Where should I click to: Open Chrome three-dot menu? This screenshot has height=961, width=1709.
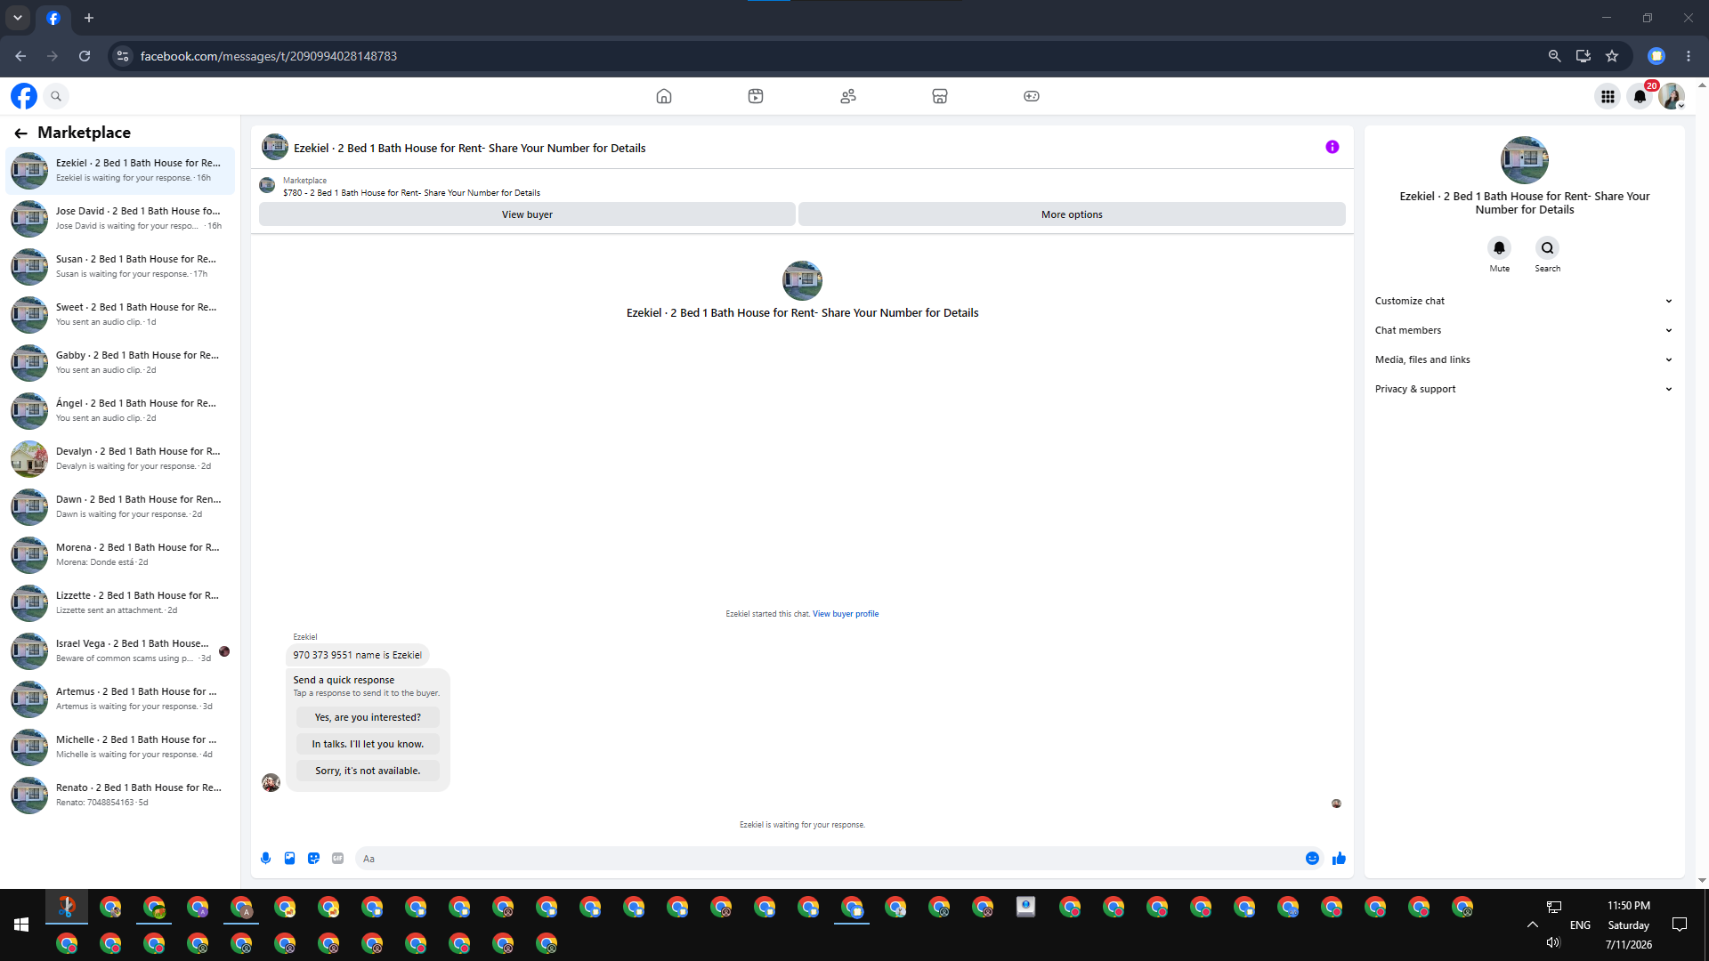[1689, 56]
